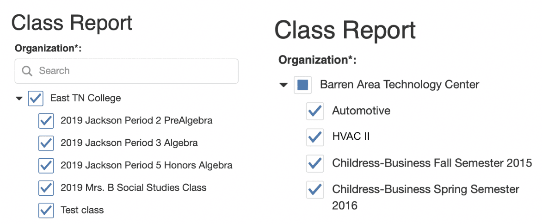Click the magnifier icon in the search box

pyautogui.click(x=27, y=71)
